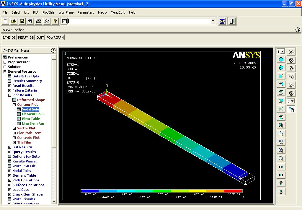Click the keyboard command prompt icon
Viewport: 302px width, 210px height.
(x=64, y=21)
